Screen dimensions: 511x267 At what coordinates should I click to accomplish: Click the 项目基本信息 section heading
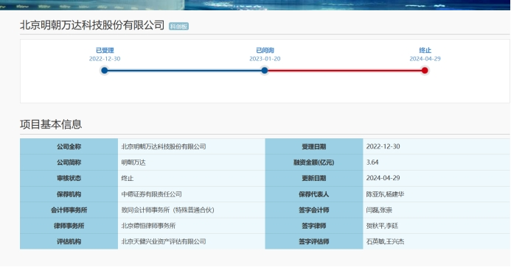click(x=51, y=124)
